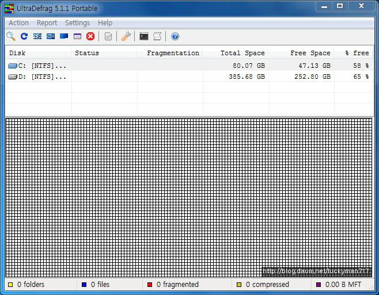Screen dimensions: 379x295
Task: Select the D: [NTFS] disk row
Action: pos(189,76)
